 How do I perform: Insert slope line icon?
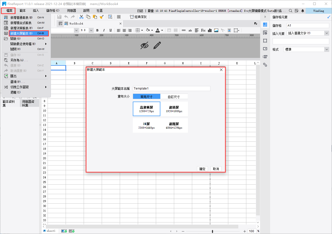coord(223,30)
